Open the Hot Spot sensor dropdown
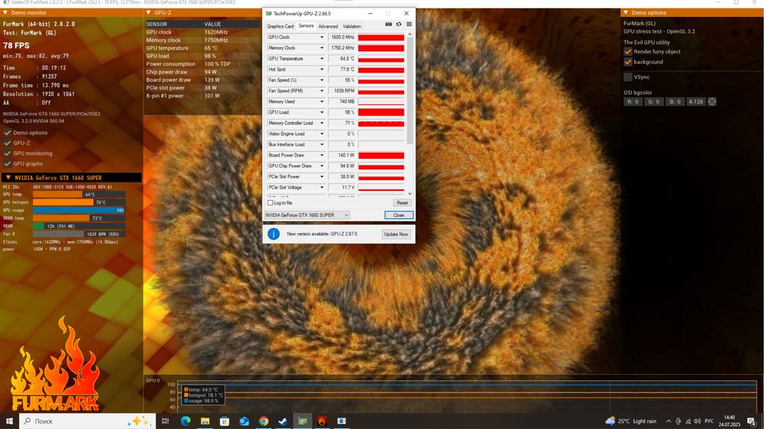This screenshot has height=429, width=764. tap(322, 69)
